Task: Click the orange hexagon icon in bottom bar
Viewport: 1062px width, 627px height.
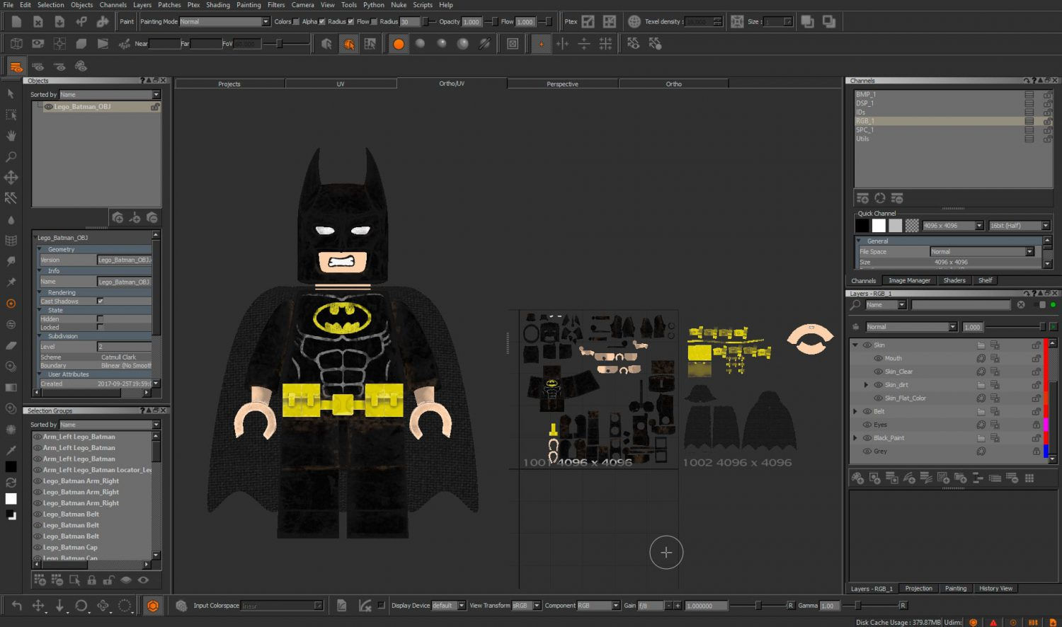Action: (x=153, y=606)
